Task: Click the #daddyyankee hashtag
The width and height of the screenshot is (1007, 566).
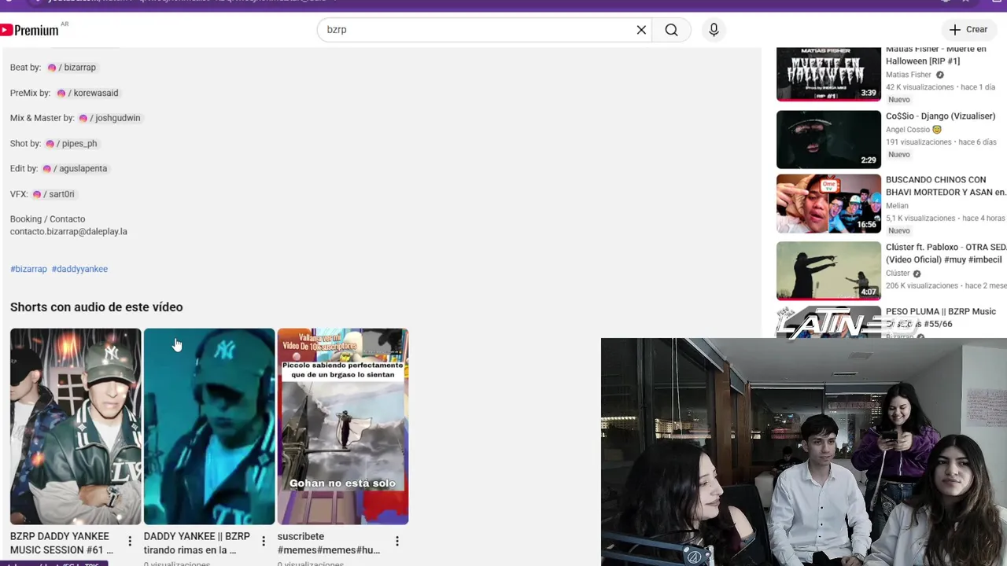Action: [79, 269]
